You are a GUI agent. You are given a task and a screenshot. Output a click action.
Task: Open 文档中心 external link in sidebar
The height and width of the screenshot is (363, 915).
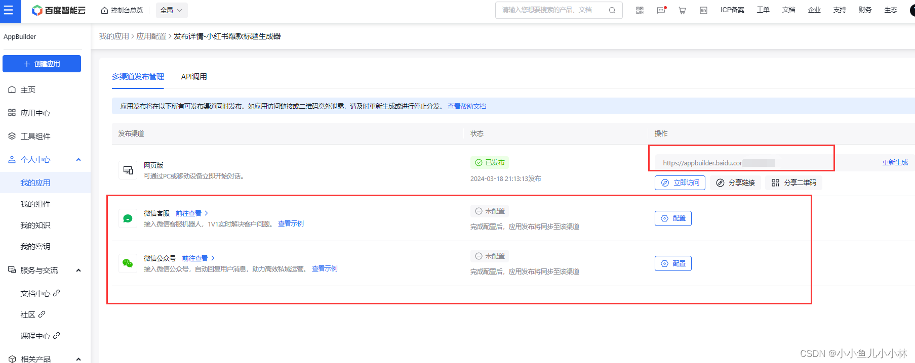40,293
